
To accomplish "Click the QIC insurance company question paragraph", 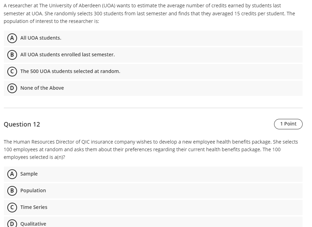I will pos(151,149).
